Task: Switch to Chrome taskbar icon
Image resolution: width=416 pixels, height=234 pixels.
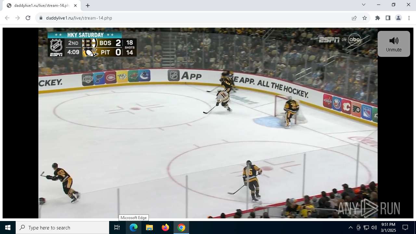Action: (181, 227)
